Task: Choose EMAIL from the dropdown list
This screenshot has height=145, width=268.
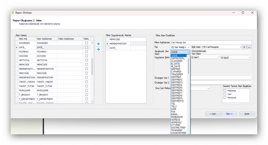Action: (174, 114)
